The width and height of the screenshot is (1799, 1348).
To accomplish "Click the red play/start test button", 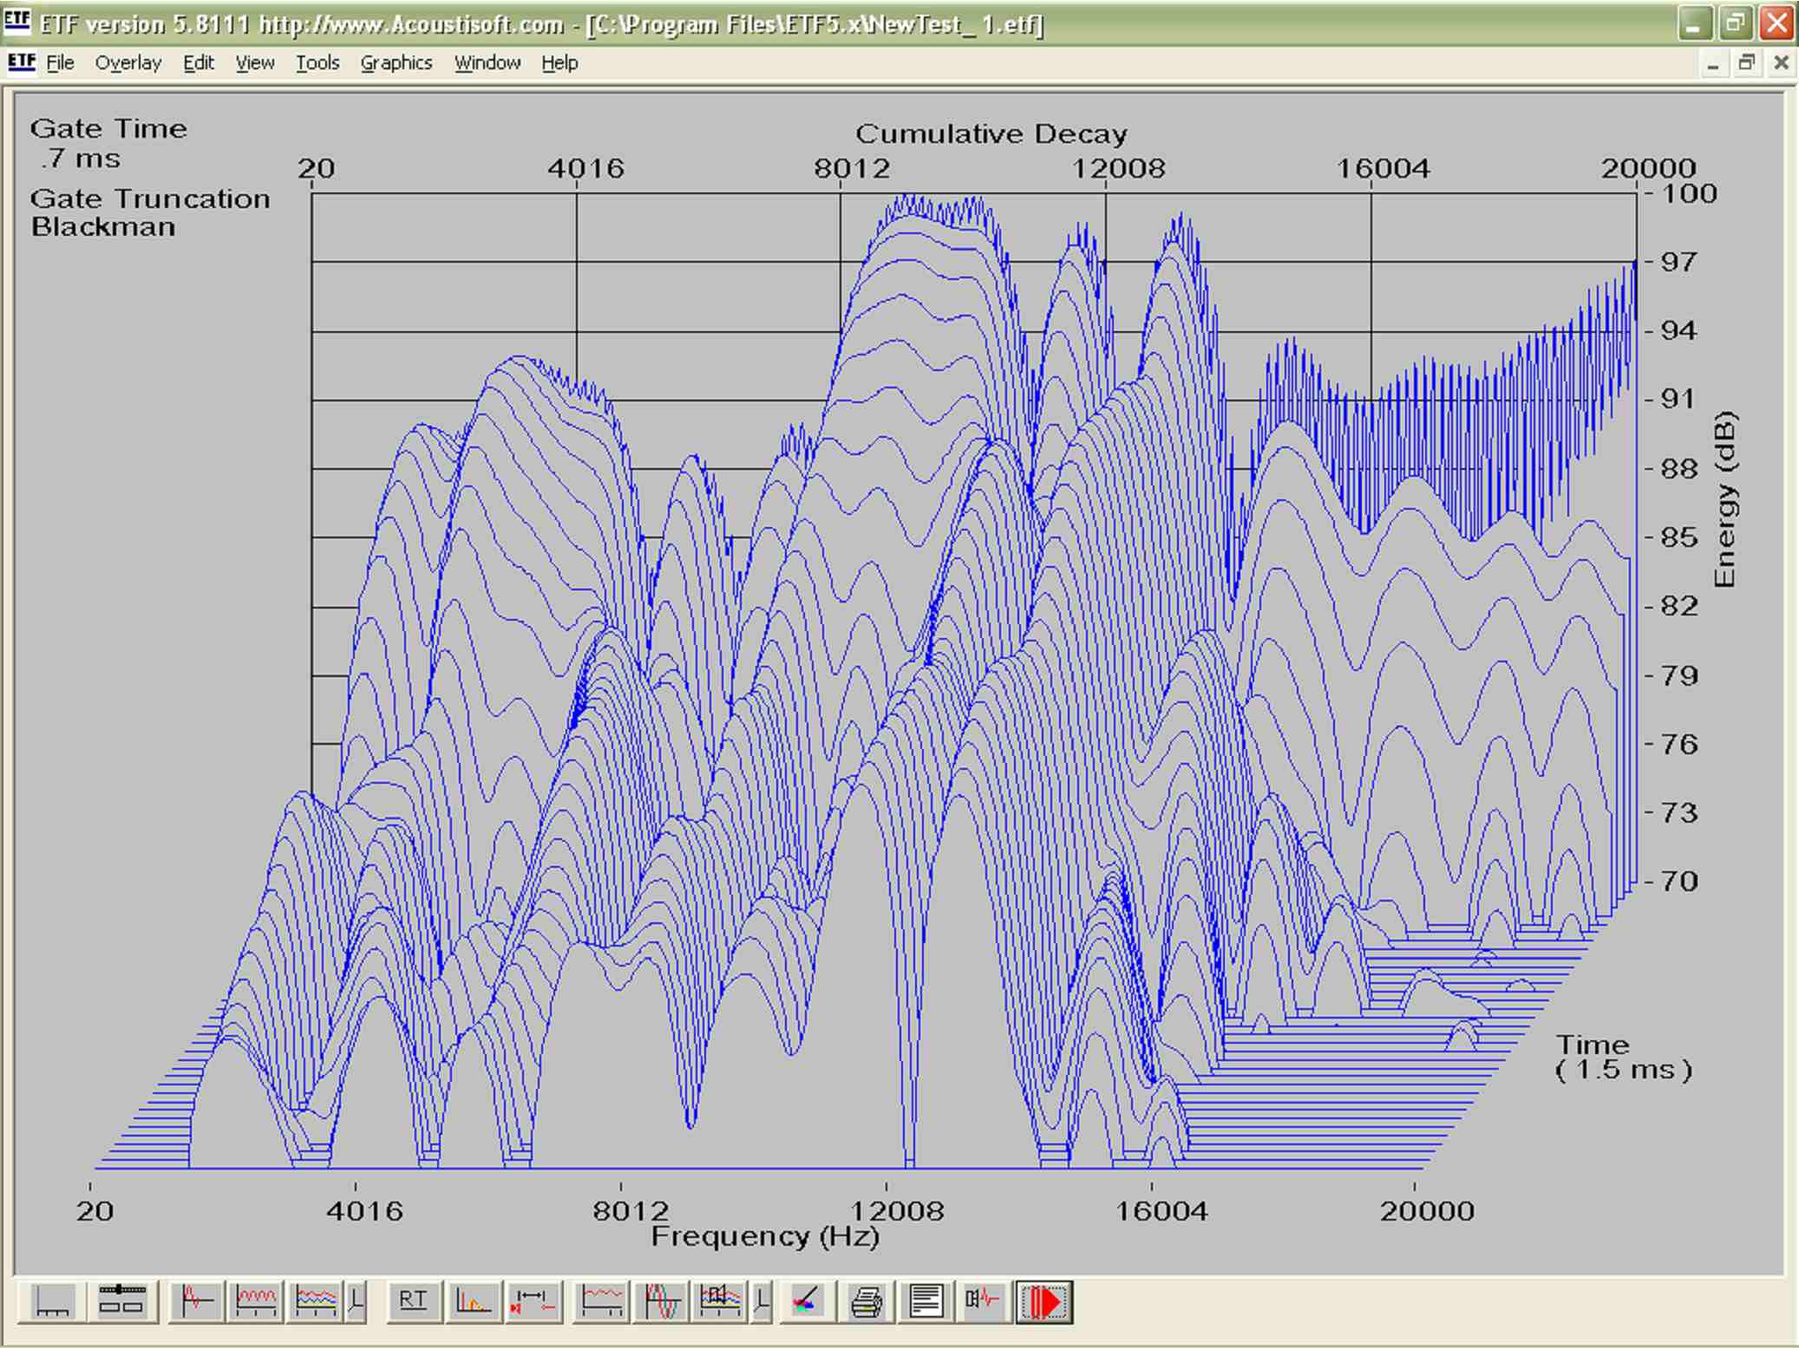I will point(1044,1301).
